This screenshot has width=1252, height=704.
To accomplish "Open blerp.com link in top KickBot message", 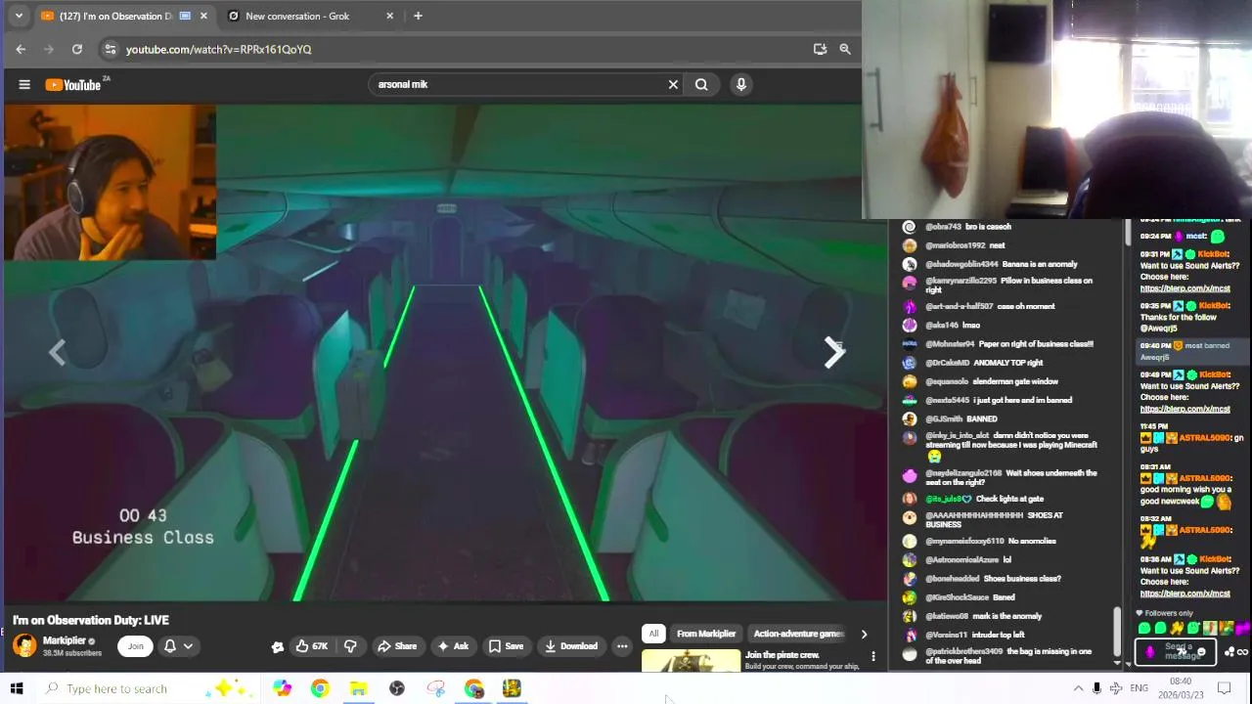I will pyautogui.click(x=1185, y=288).
